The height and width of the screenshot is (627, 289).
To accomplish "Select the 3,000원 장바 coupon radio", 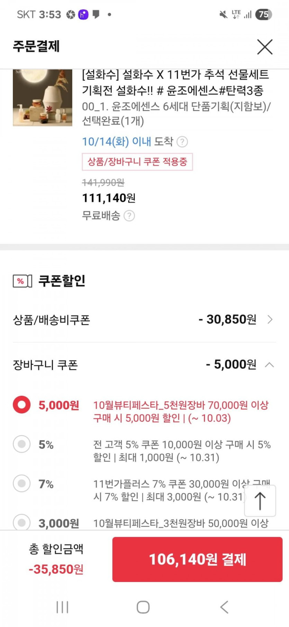I will [22, 522].
